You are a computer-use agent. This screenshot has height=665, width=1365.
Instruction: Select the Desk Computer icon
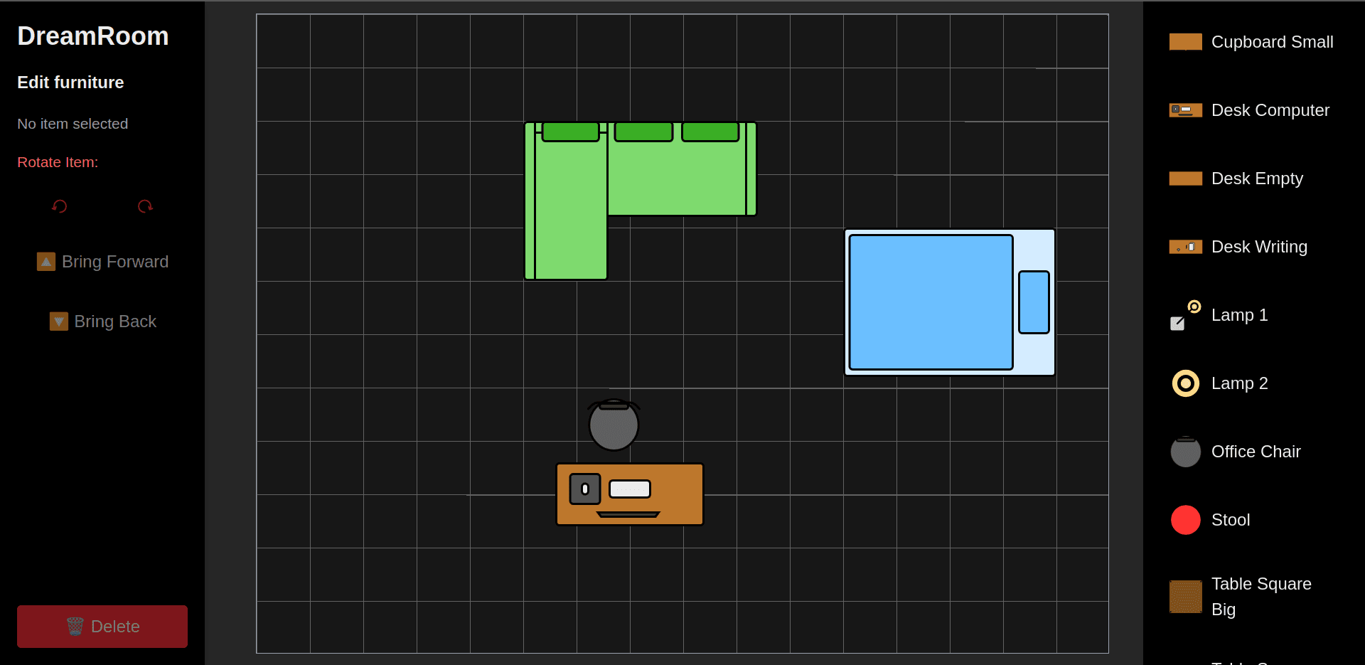(x=1185, y=110)
